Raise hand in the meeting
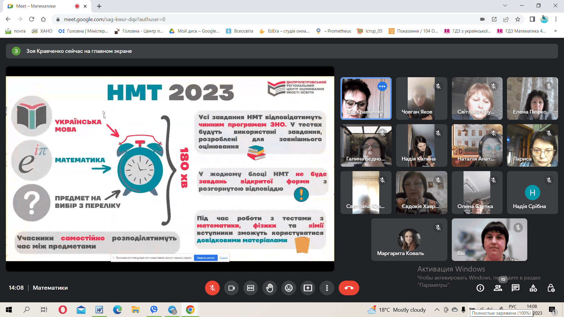The height and width of the screenshot is (317, 564). click(270, 288)
